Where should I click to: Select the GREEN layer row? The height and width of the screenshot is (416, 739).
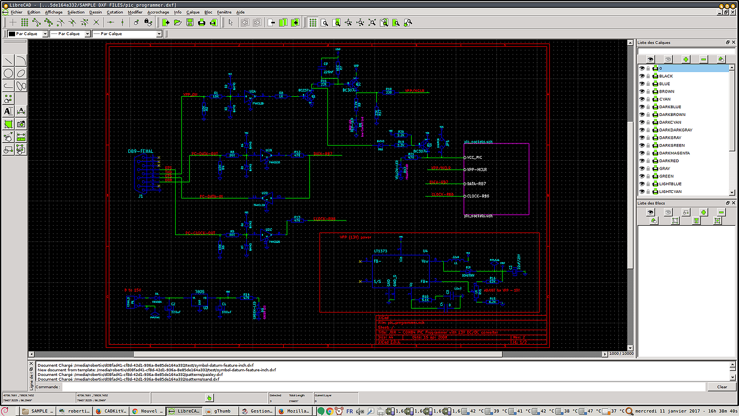click(x=684, y=176)
